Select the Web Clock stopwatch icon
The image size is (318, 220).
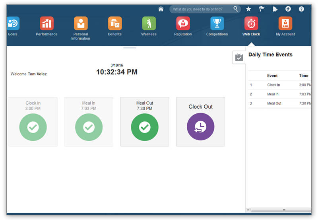click(251, 23)
